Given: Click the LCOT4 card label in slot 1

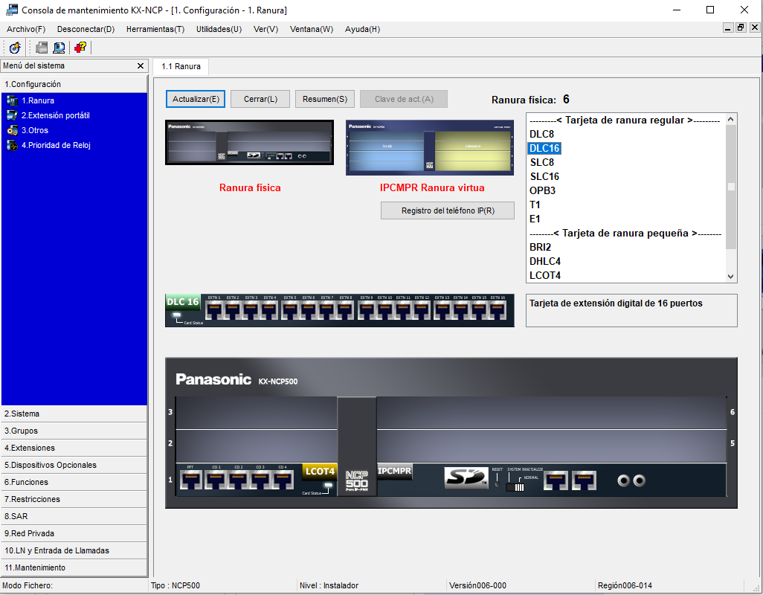Looking at the screenshot, I should [320, 472].
